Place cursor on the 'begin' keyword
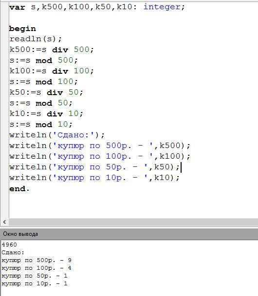This screenshot has width=258, height=296. (22, 29)
